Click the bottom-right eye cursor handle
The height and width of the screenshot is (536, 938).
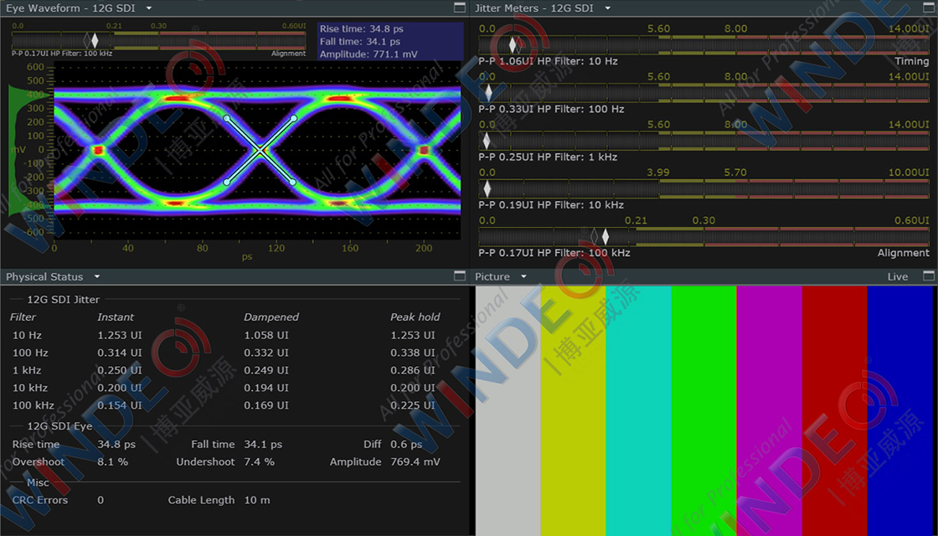pyautogui.click(x=293, y=182)
